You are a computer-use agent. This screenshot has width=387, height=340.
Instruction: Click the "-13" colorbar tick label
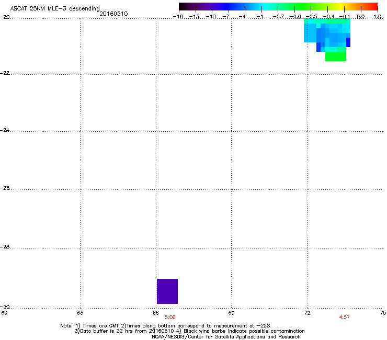click(x=194, y=17)
